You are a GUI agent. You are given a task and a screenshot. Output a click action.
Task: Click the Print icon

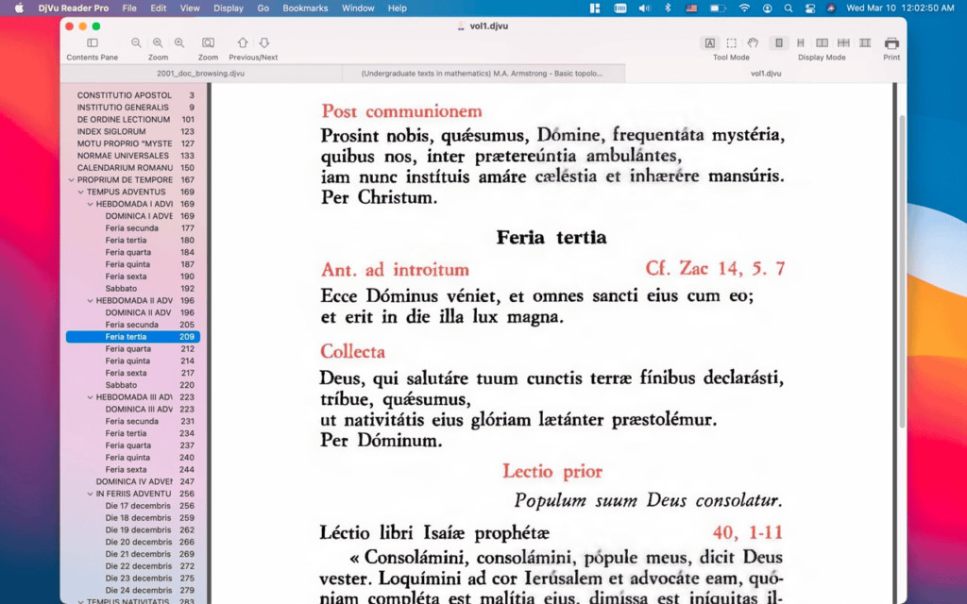[891, 42]
